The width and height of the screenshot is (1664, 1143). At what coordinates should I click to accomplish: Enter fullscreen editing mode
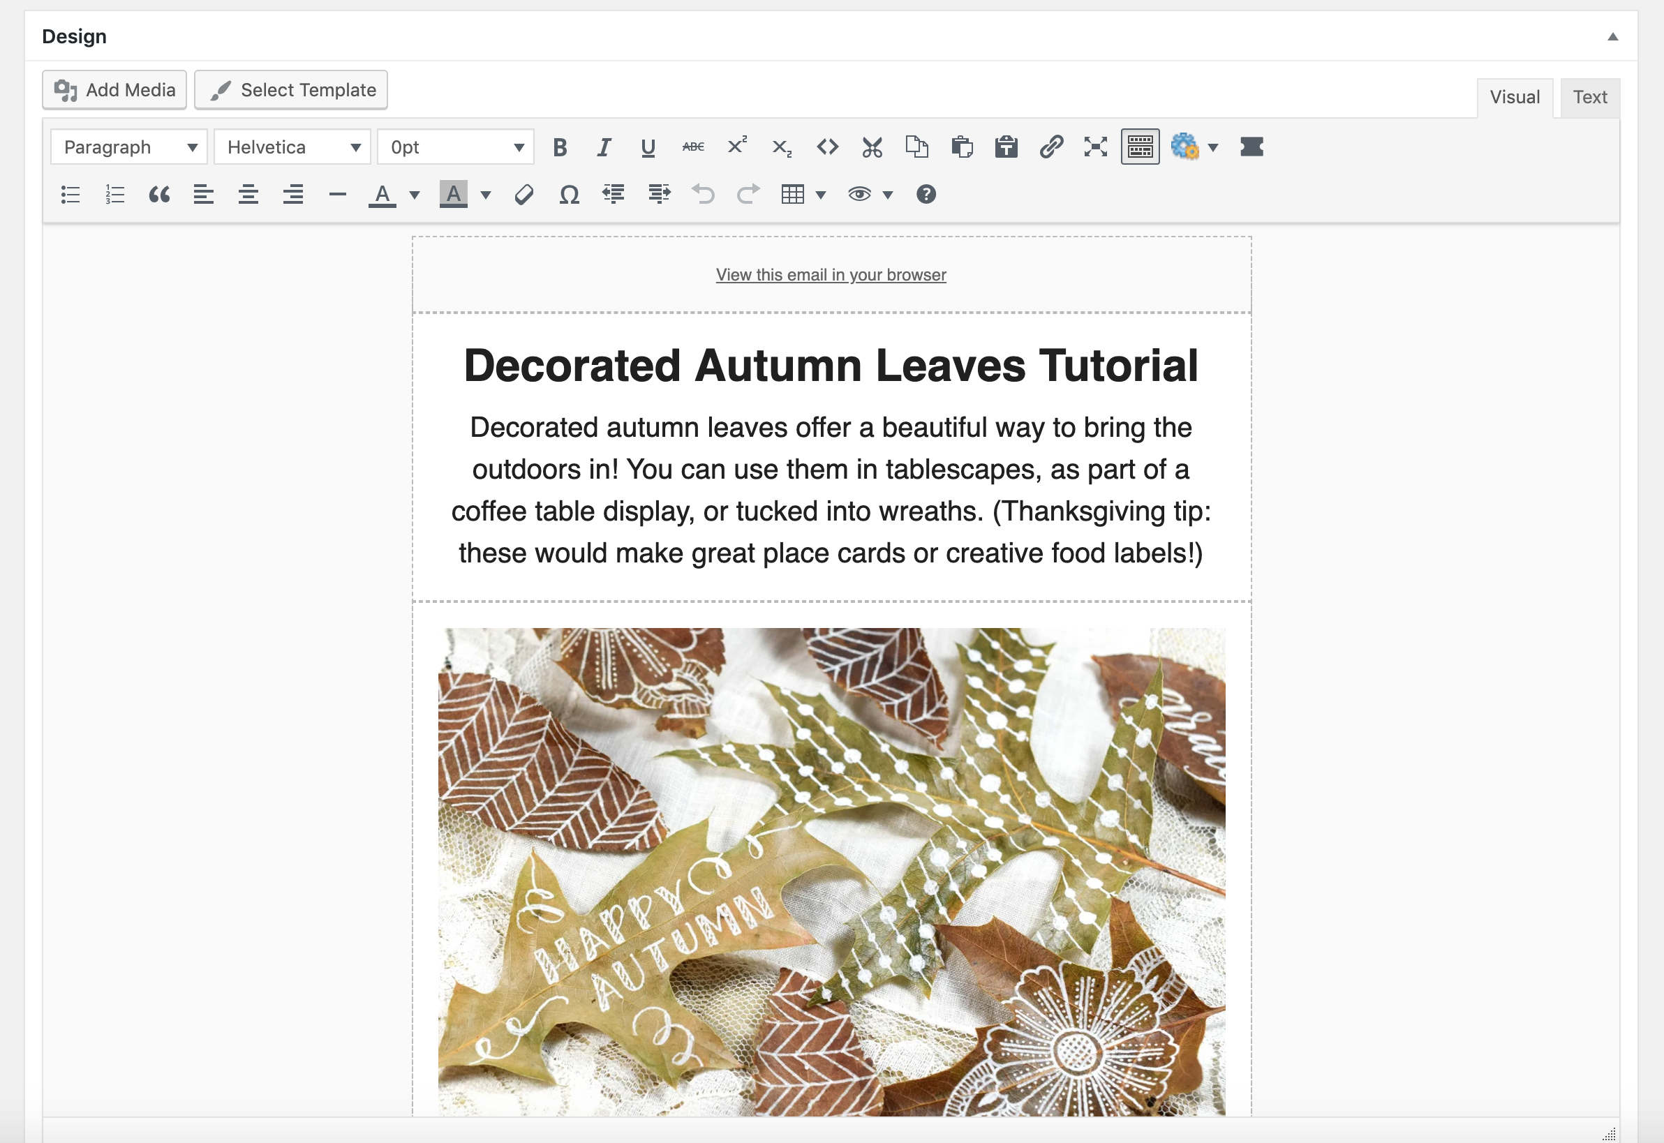point(1095,147)
